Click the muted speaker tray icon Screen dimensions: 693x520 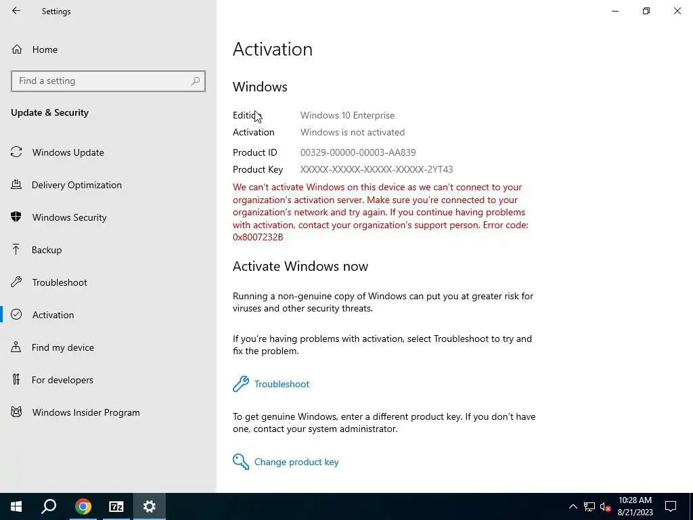pyautogui.click(x=605, y=506)
